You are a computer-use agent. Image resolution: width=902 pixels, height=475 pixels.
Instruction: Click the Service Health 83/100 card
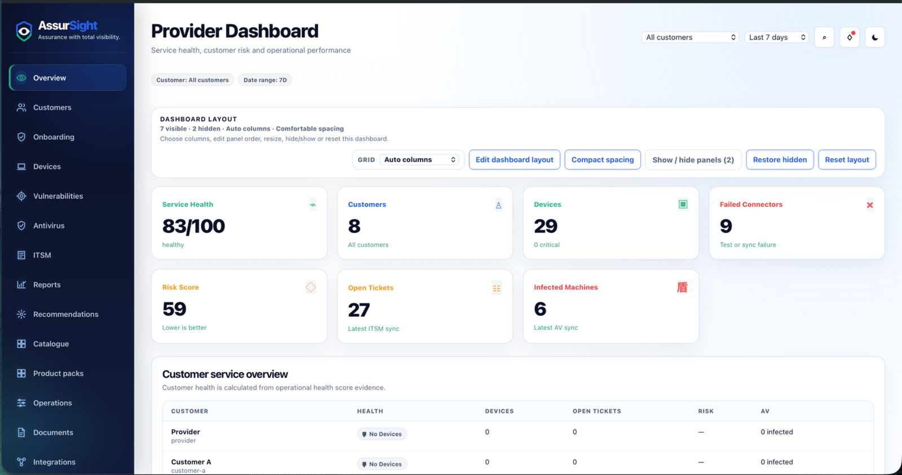point(239,223)
